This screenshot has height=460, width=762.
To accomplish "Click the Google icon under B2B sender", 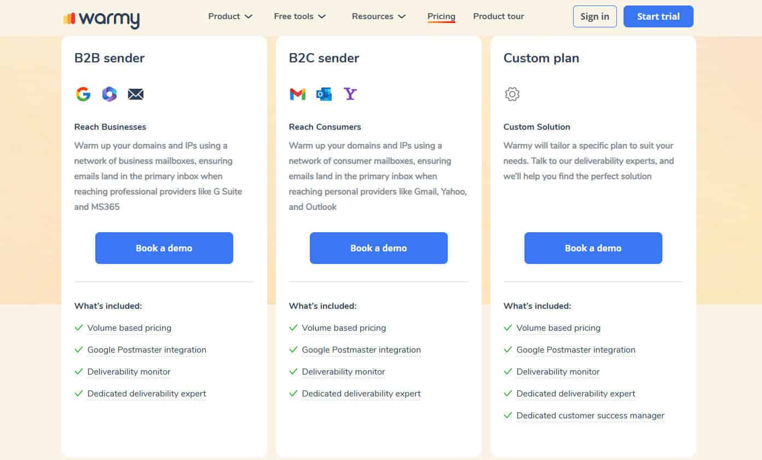I will [x=83, y=94].
